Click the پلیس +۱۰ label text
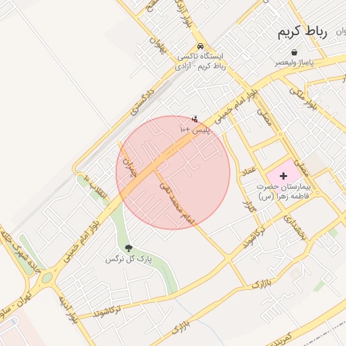The image size is (346, 346). (195, 130)
